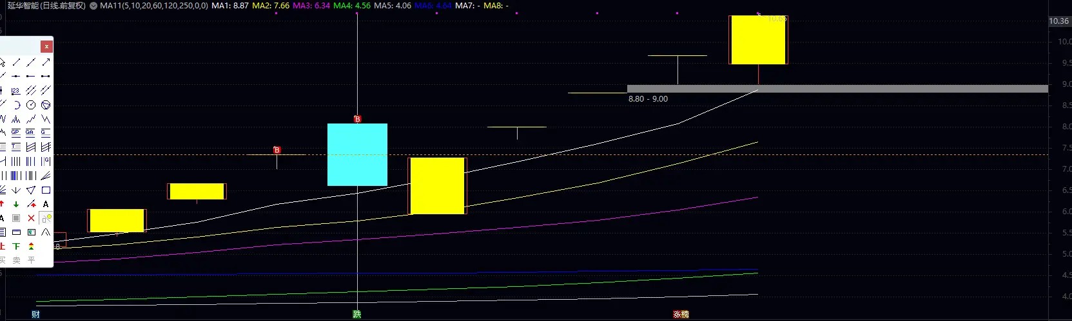Click the 财 marker at chart bottom
This screenshot has height=321, width=1072.
(36, 315)
